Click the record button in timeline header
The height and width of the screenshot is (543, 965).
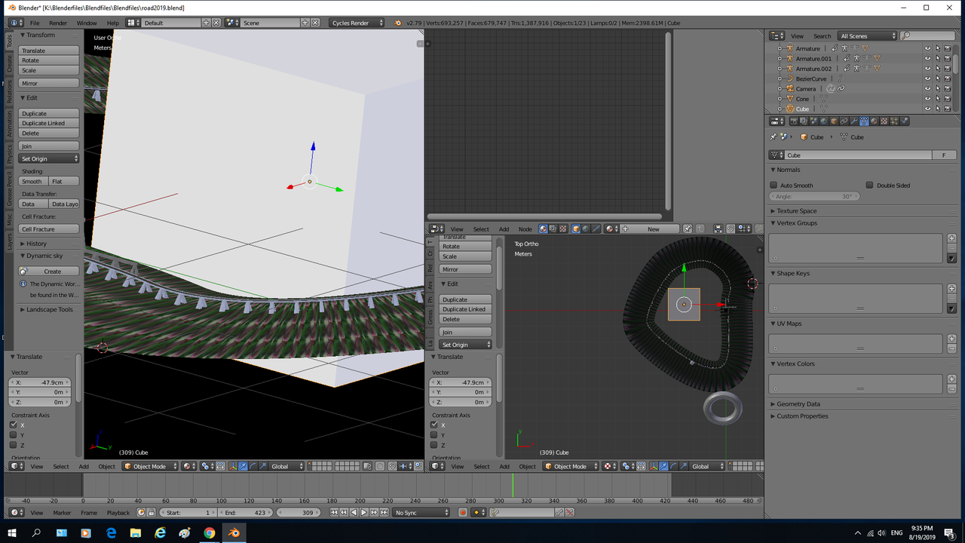click(x=463, y=512)
